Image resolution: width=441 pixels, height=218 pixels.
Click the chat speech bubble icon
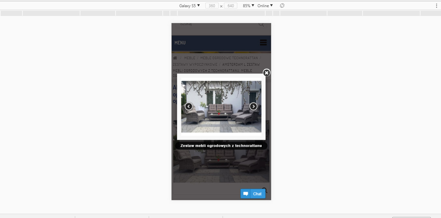click(x=246, y=194)
